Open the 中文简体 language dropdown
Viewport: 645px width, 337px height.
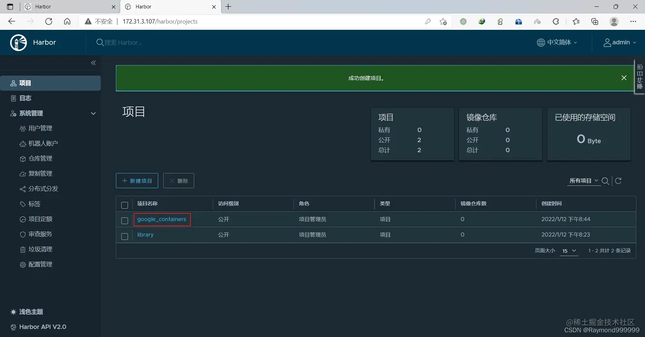557,42
